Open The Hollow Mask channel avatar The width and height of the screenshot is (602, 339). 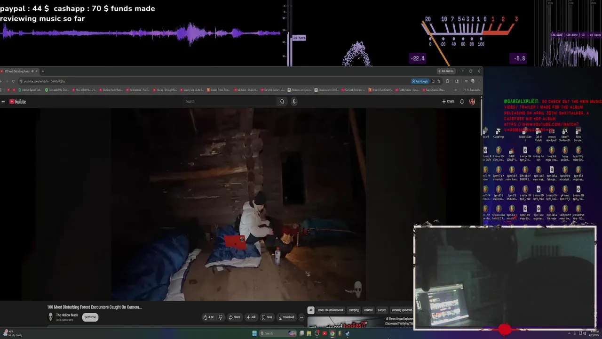[50, 317]
